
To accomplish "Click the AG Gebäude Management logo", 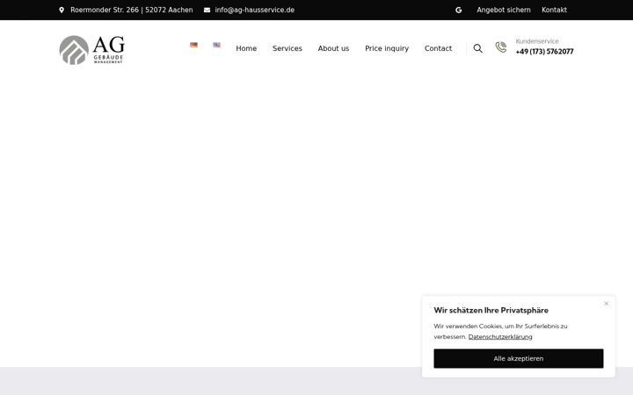I will (92, 49).
